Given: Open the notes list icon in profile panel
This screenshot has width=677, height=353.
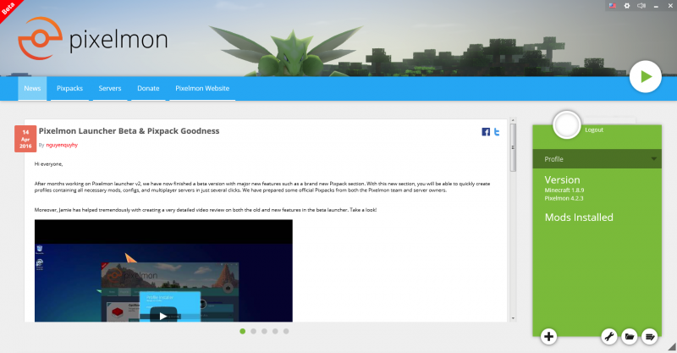Looking at the screenshot, I should [x=649, y=336].
